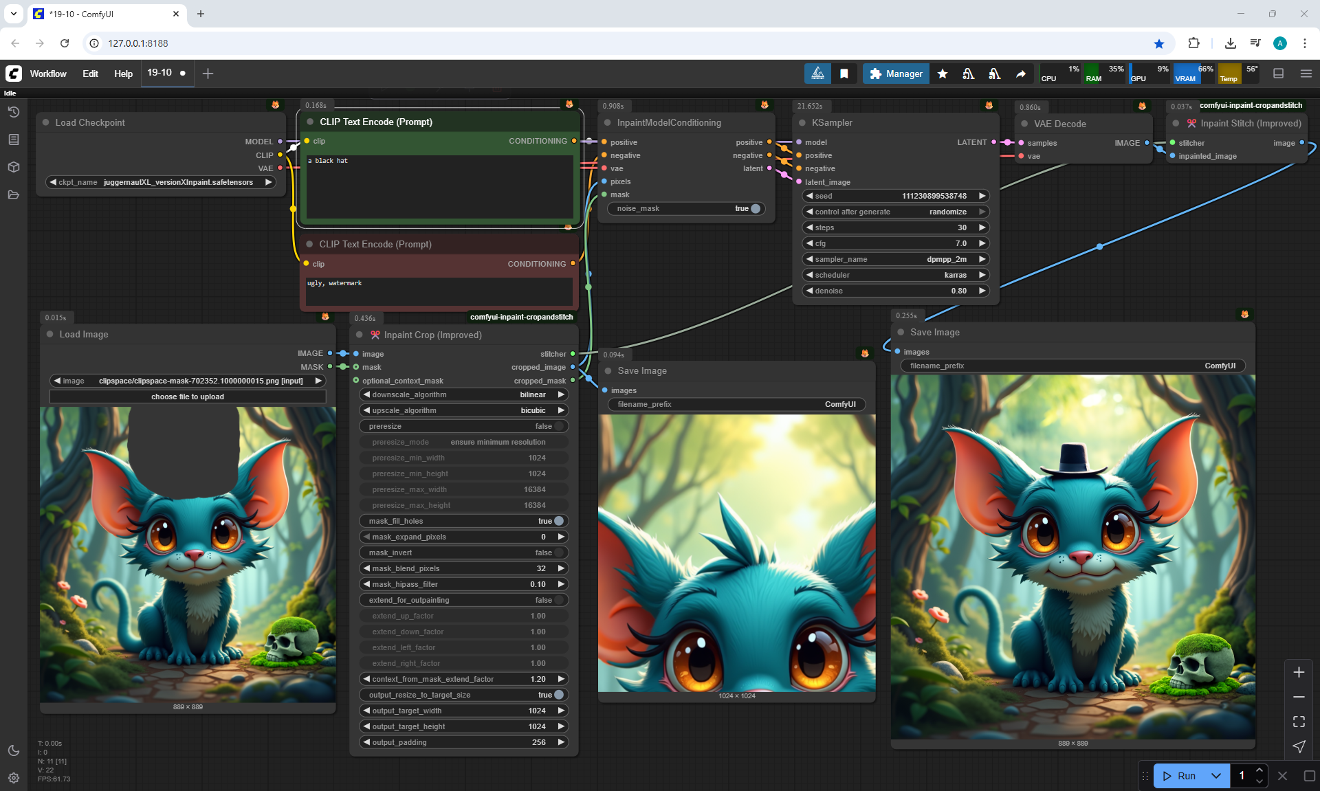Image resolution: width=1320 pixels, height=791 pixels.
Task: Click choose file to upload button
Action: 188,397
